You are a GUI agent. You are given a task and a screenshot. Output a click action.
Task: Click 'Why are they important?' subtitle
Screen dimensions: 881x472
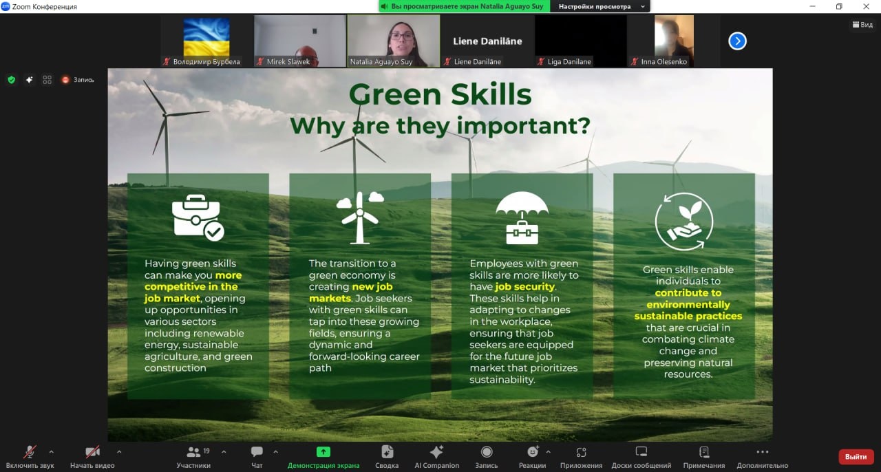click(x=440, y=126)
